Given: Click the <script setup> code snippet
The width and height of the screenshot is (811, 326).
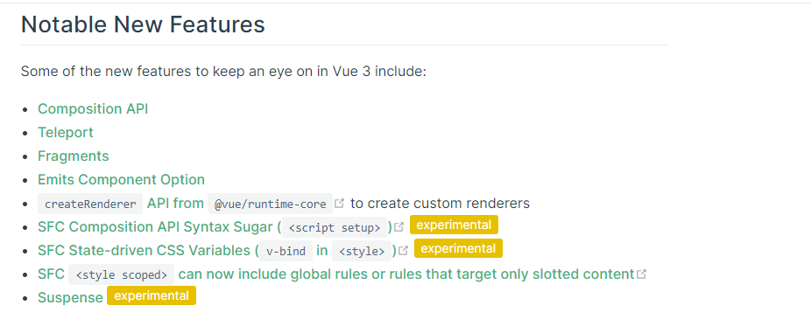Looking at the screenshot, I should [x=335, y=227].
